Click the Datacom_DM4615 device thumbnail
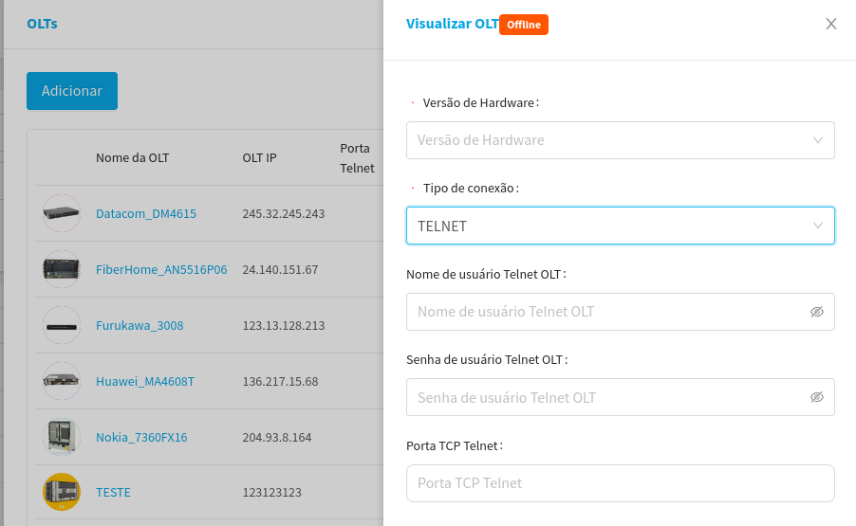The image size is (856, 526). coord(62,213)
